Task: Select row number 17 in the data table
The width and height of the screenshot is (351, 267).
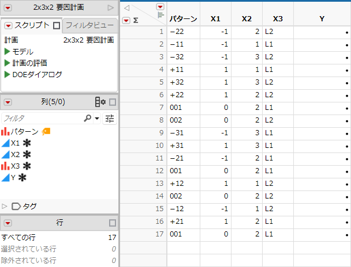Action: [144, 234]
